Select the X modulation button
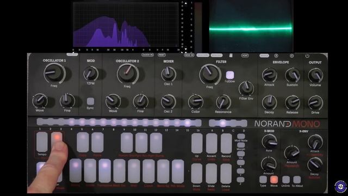 pos(241,162)
